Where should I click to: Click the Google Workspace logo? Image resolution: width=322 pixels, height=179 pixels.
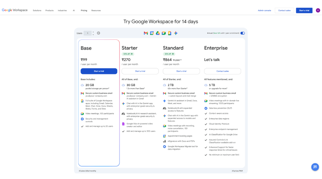pos(14,10)
